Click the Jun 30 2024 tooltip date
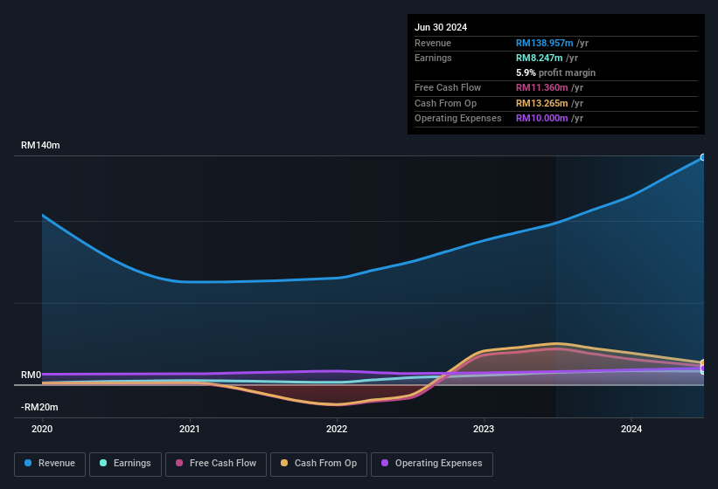Image resolution: width=718 pixels, height=489 pixels. click(441, 27)
